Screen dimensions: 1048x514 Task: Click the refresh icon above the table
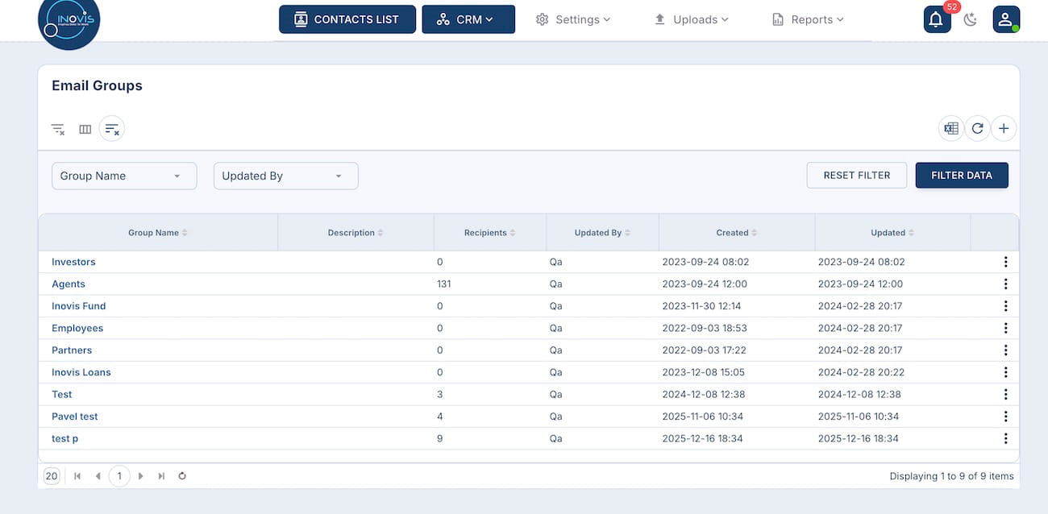pos(977,128)
